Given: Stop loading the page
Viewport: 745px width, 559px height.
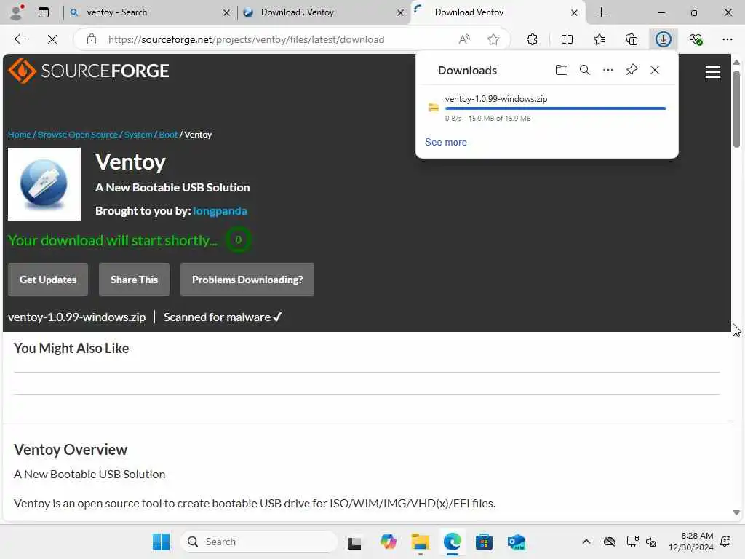Looking at the screenshot, I should (x=52, y=39).
